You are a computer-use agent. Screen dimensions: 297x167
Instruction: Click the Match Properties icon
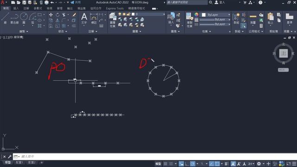point(189,20)
